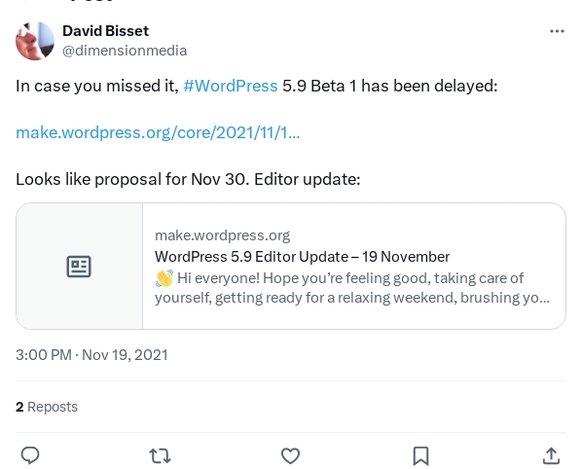Open the three-dot more options menu

pyautogui.click(x=557, y=31)
